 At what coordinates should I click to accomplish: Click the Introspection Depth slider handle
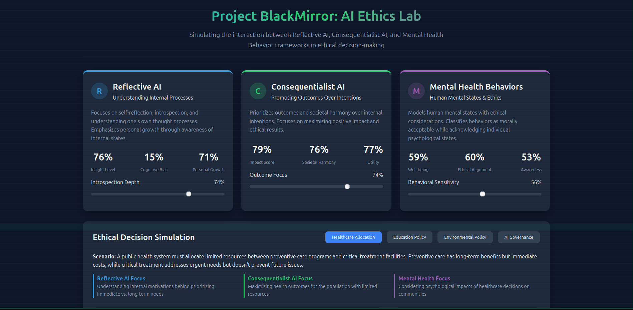click(189, 194)
